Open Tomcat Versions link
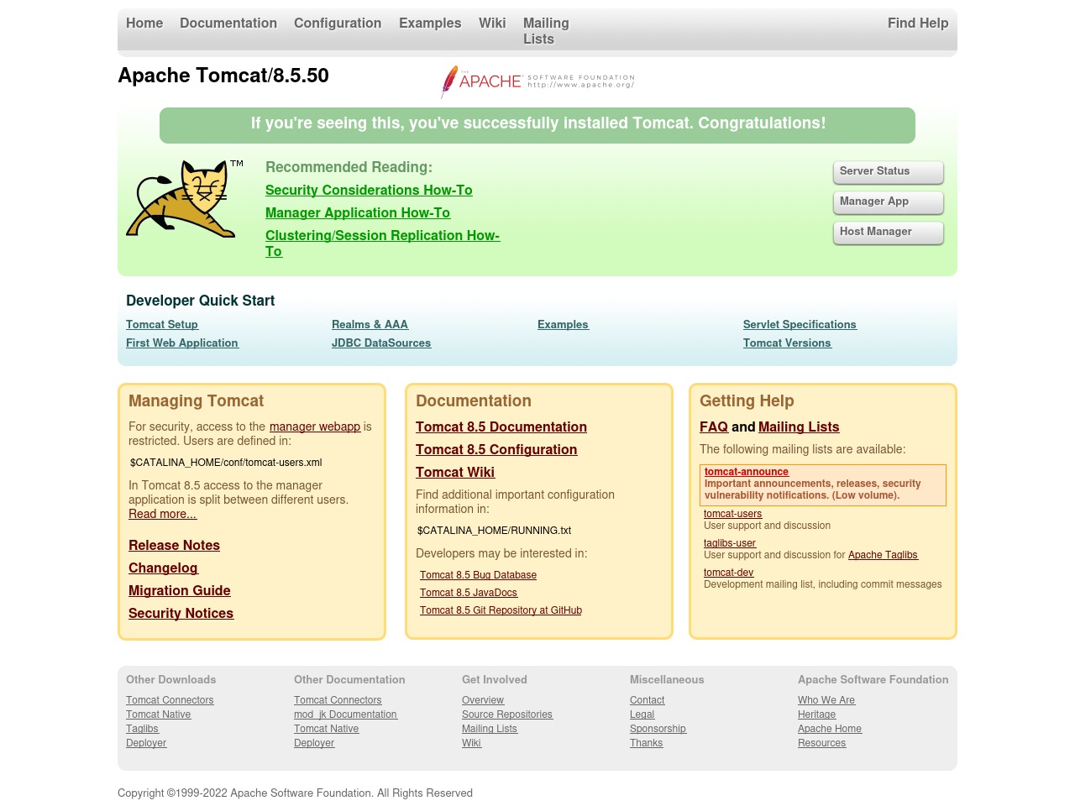The image size is (1075, 806). 787,343
